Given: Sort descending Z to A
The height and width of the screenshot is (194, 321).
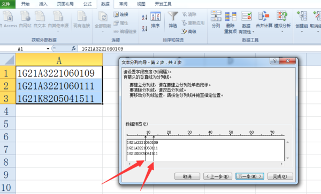Looking at the screenshot, I should 144,29.
